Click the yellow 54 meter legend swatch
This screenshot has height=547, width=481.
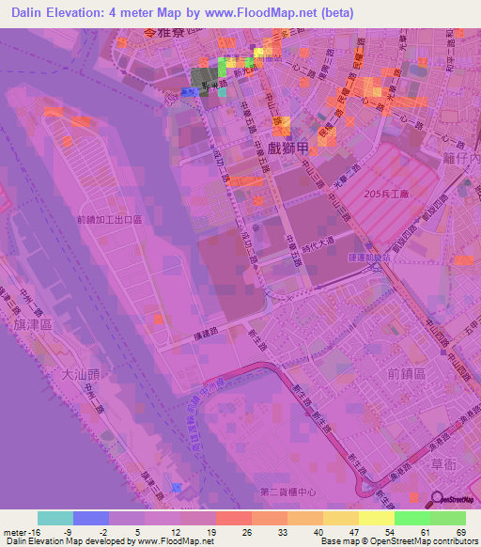click(377, 518)
